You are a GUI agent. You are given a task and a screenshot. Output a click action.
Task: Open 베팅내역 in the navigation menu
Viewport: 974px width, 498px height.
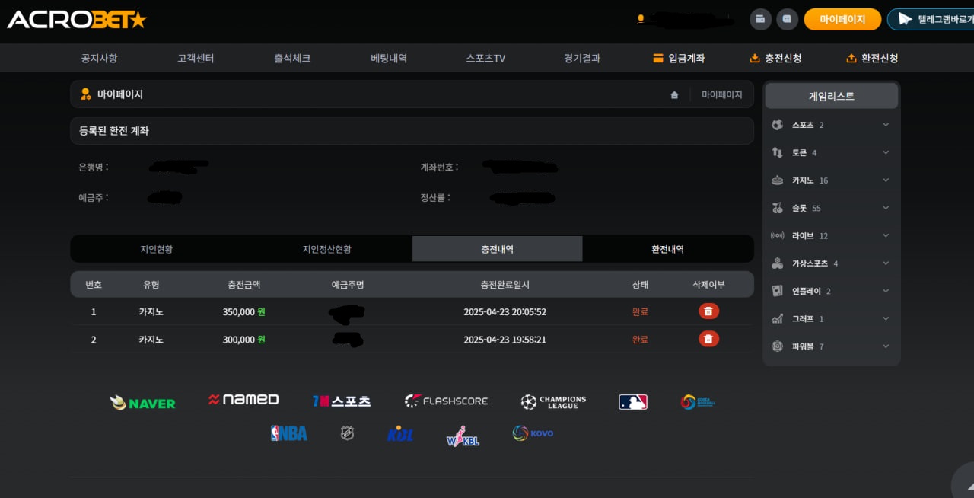click(x=389, y=58)
